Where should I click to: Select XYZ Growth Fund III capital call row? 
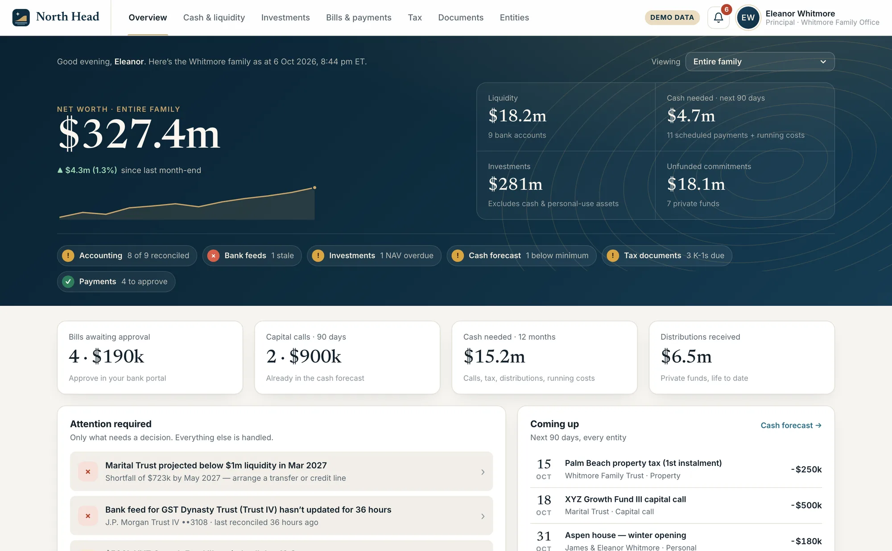pyautogui.click(x=676, y=506)
